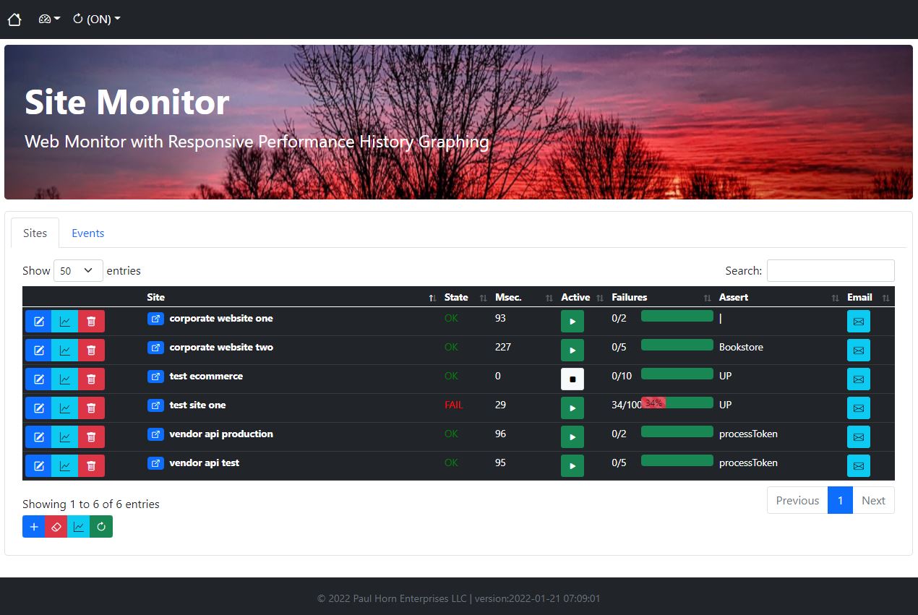Switch to the Events tab
Viewport: 918px width, 615px height.
[87, 233]
